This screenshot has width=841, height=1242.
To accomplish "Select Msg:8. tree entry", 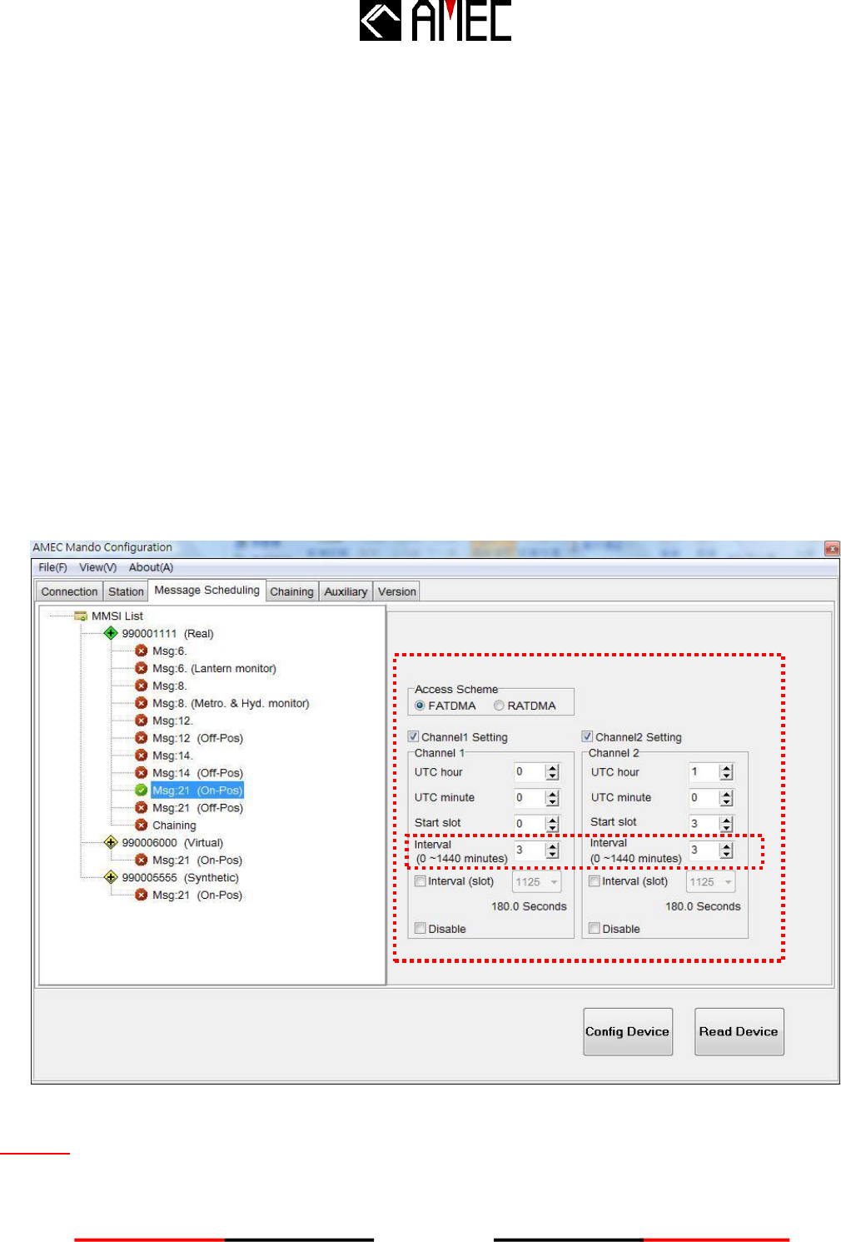I will [x=169, y=686].
